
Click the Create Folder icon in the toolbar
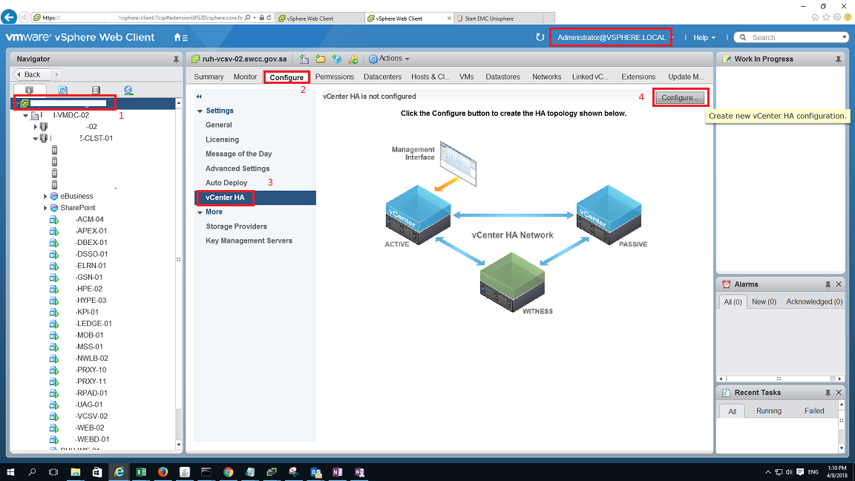point(321,59)
